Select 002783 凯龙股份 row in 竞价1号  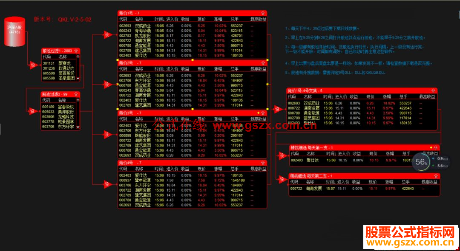193,36
